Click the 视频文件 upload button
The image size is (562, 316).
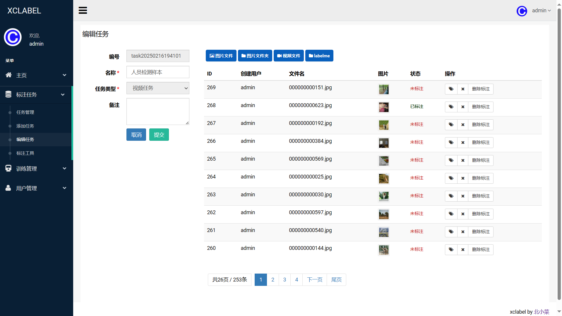[x=289, y=56]
